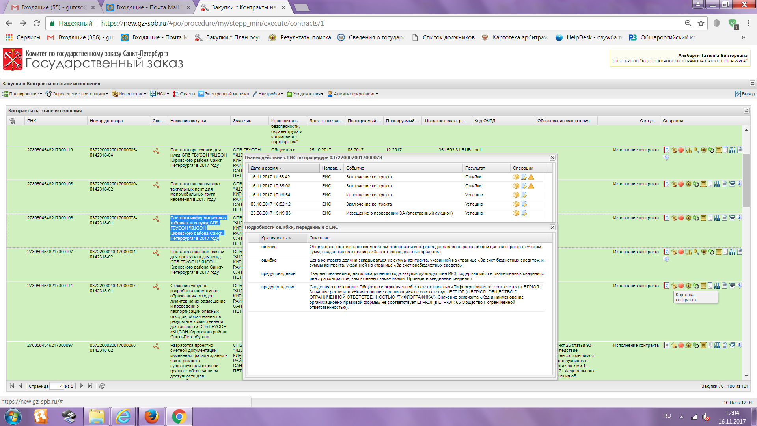Click the coat of arms icon in contract ...114 row

tap(688, 286)
